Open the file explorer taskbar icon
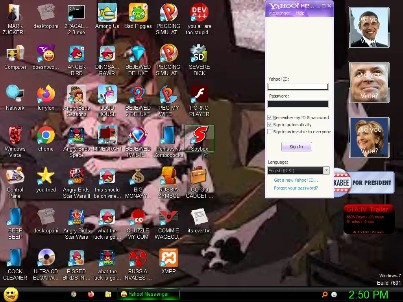 coord(108,294)
